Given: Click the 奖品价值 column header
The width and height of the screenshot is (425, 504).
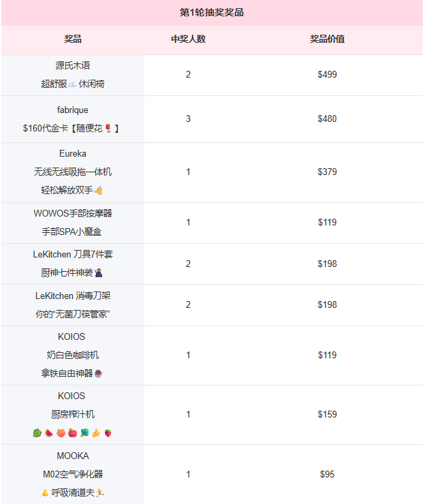Looking at the screenshot, I should pos(328,39).
